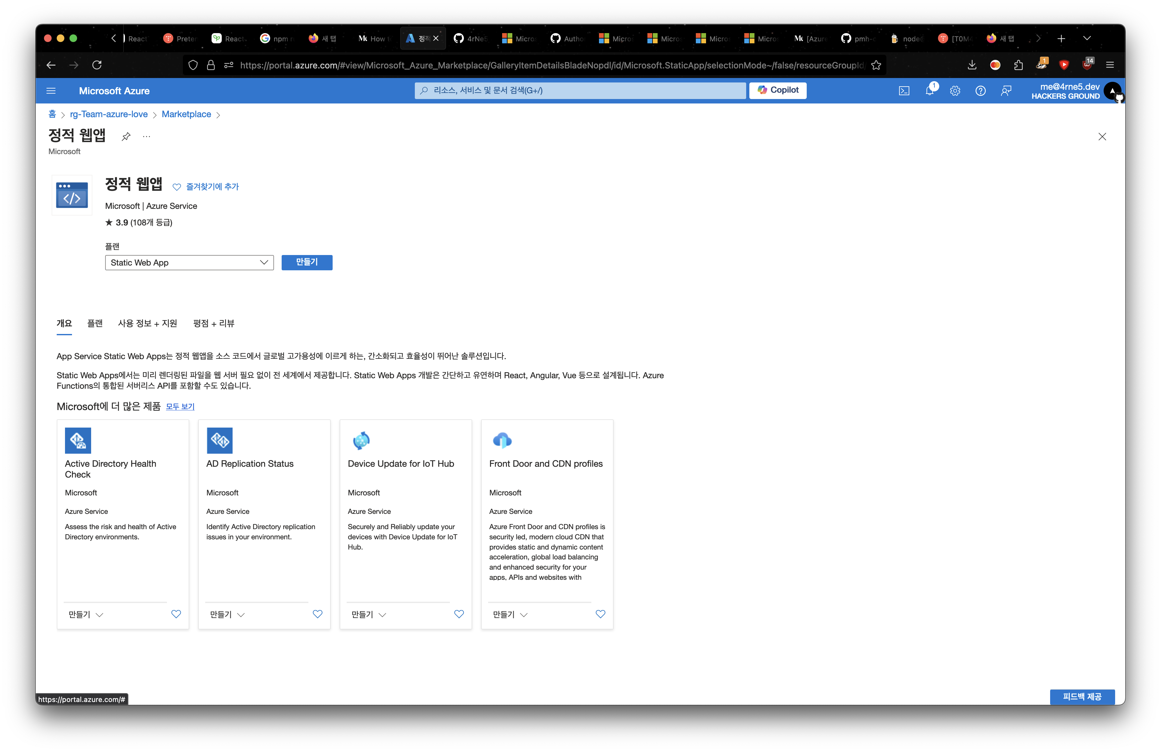Image resolution: width=1161 pixels, height=752 pixels.
Task: Open the notifications bell
Action: point(930,91)
